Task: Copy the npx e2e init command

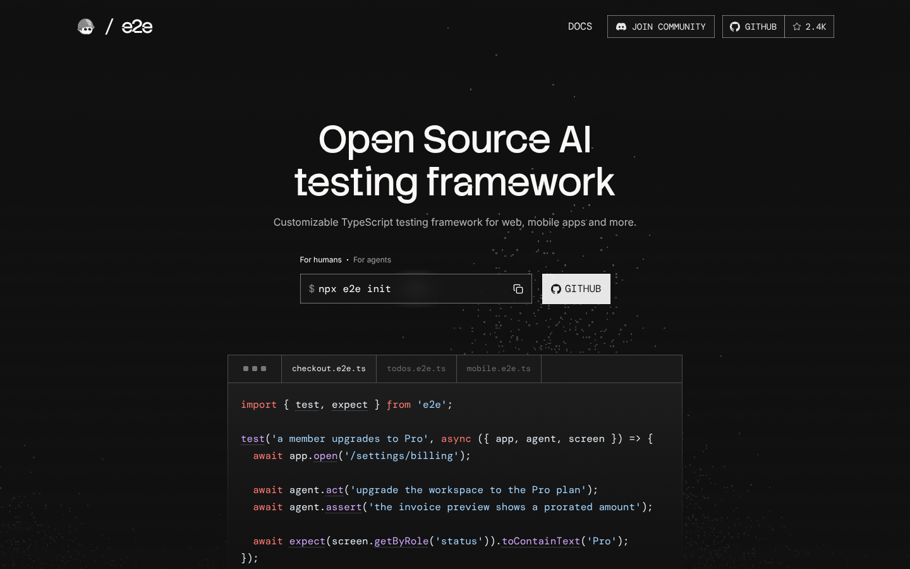Action: (x=518, y=289)
